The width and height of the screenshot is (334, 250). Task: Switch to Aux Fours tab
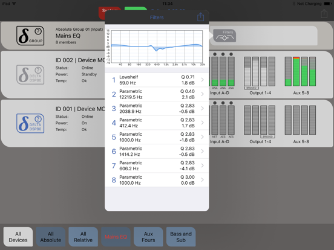tap(148, 237)
